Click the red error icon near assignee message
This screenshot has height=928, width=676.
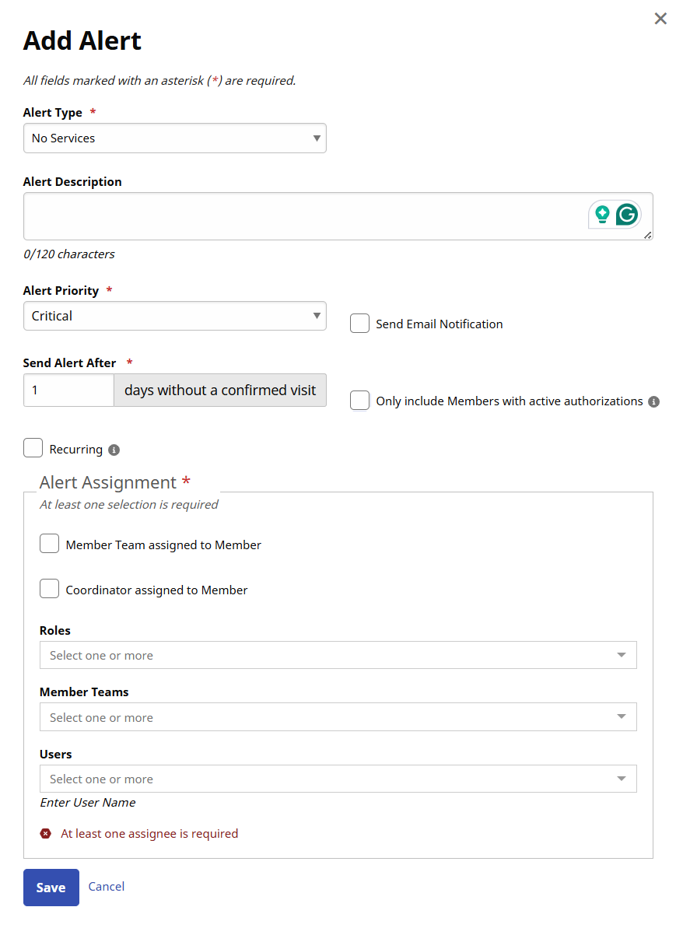46,834
